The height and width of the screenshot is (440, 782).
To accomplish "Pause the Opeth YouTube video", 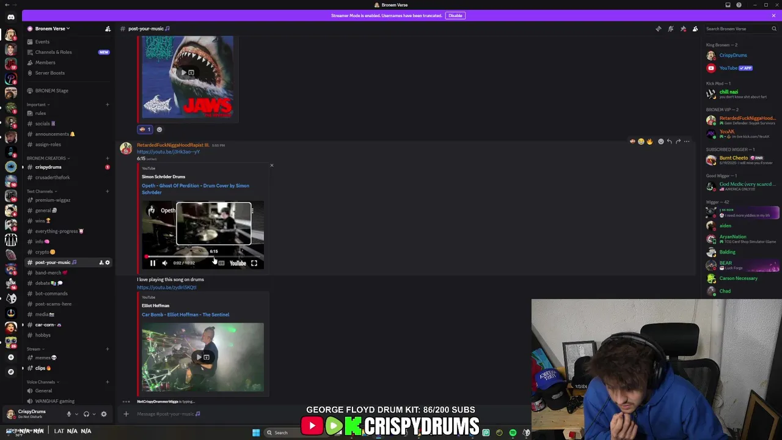I will tap(153, 263).
